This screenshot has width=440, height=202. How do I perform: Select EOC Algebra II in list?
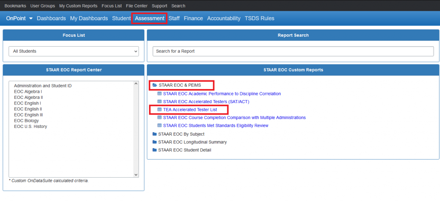(x=28, y=98)
